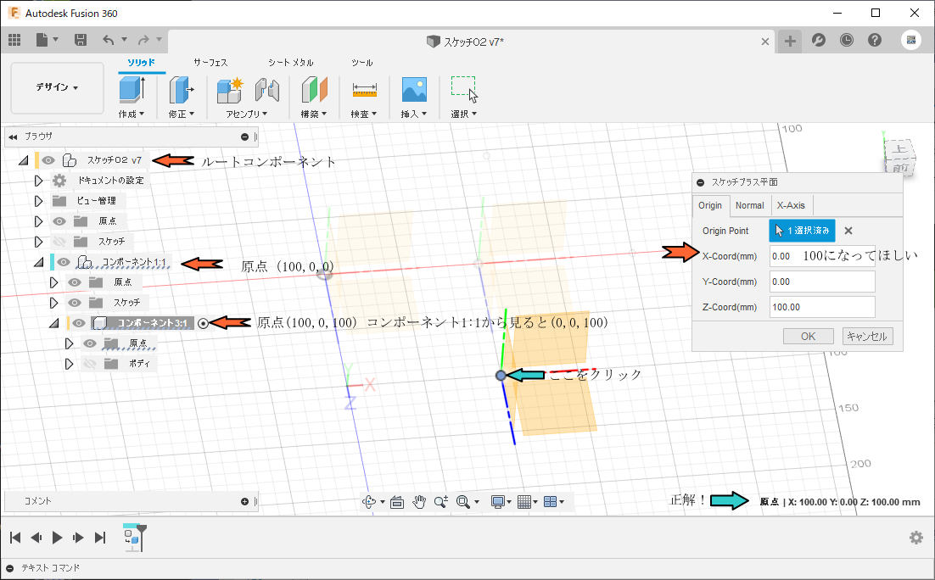Select the Insert image icon
The image size is (935, 580).
(x=414, y=90)
